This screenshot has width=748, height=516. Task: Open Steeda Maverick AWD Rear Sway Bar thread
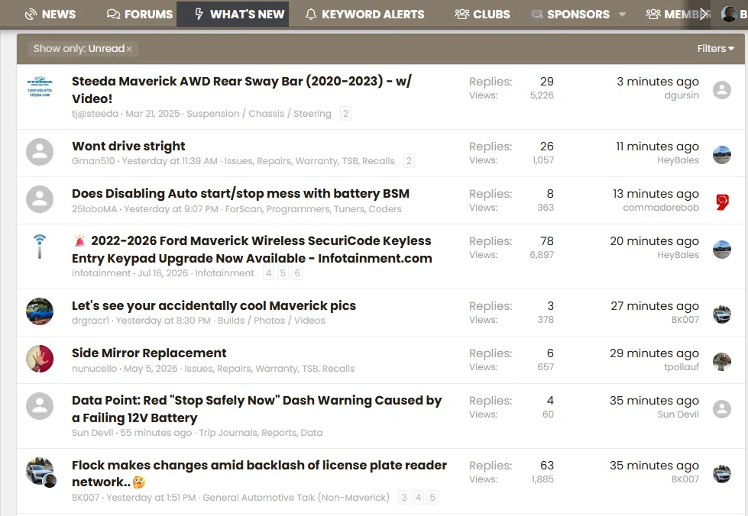coord(242,89)
